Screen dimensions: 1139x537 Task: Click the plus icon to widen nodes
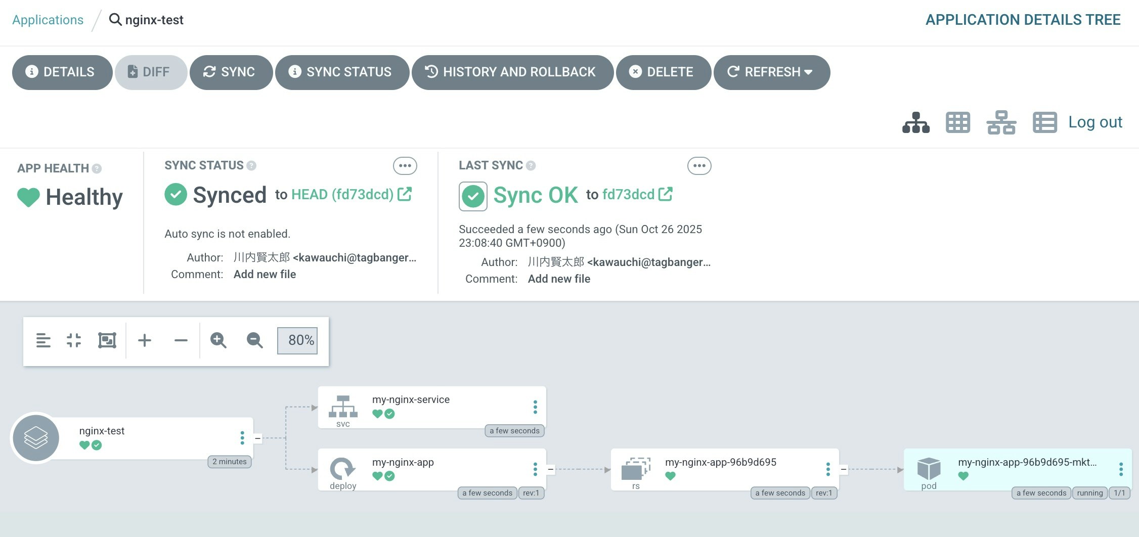(145, 340)
